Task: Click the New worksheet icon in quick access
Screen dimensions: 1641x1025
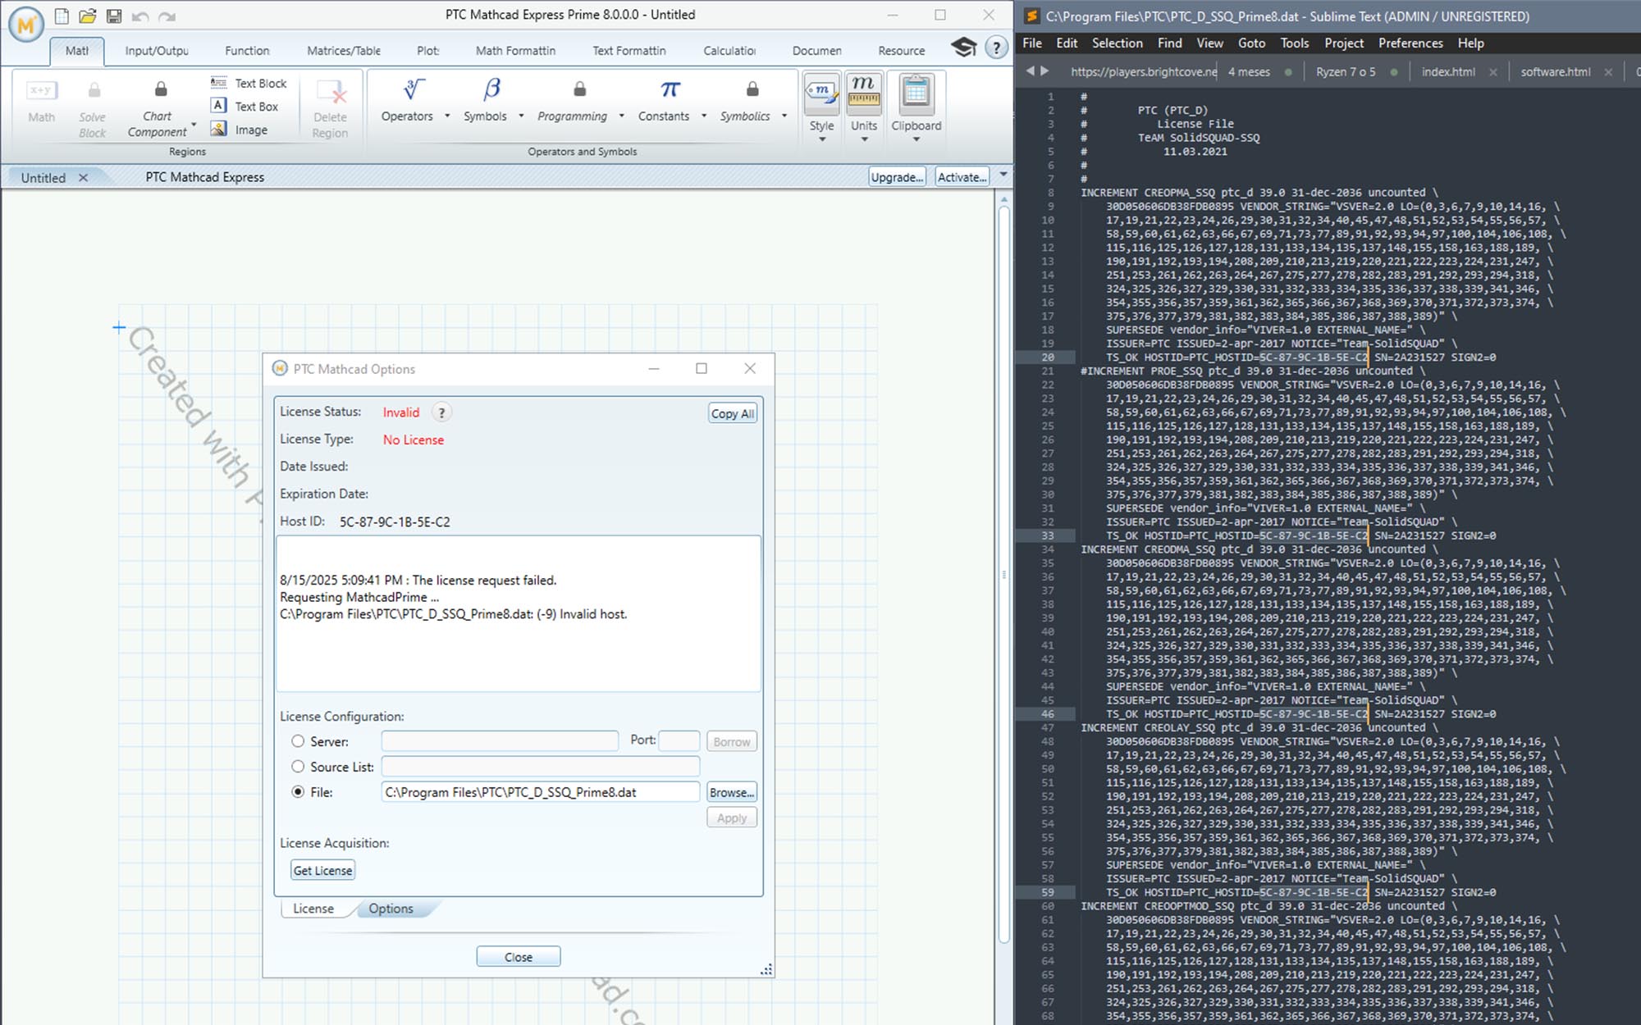Action: tap(62, 16)
